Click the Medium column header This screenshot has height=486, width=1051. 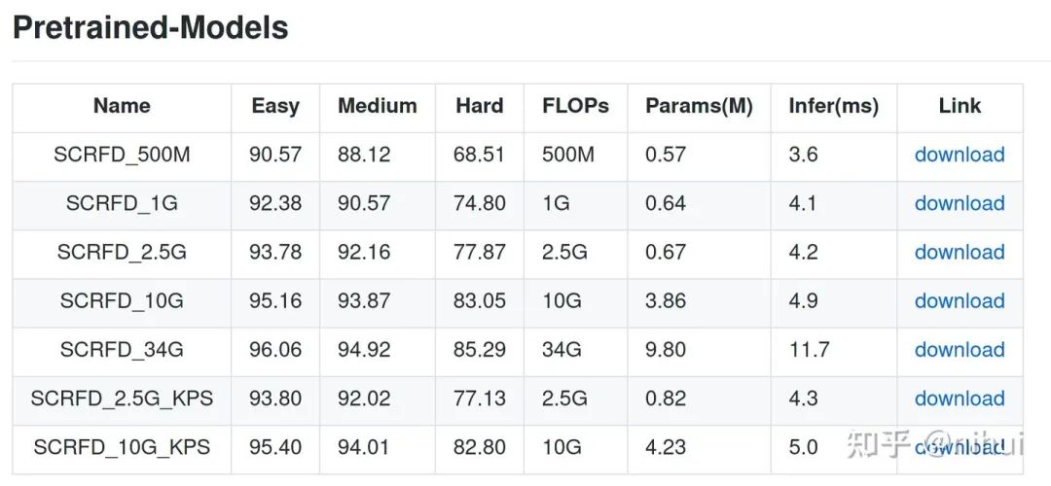(x=377, y=106)
